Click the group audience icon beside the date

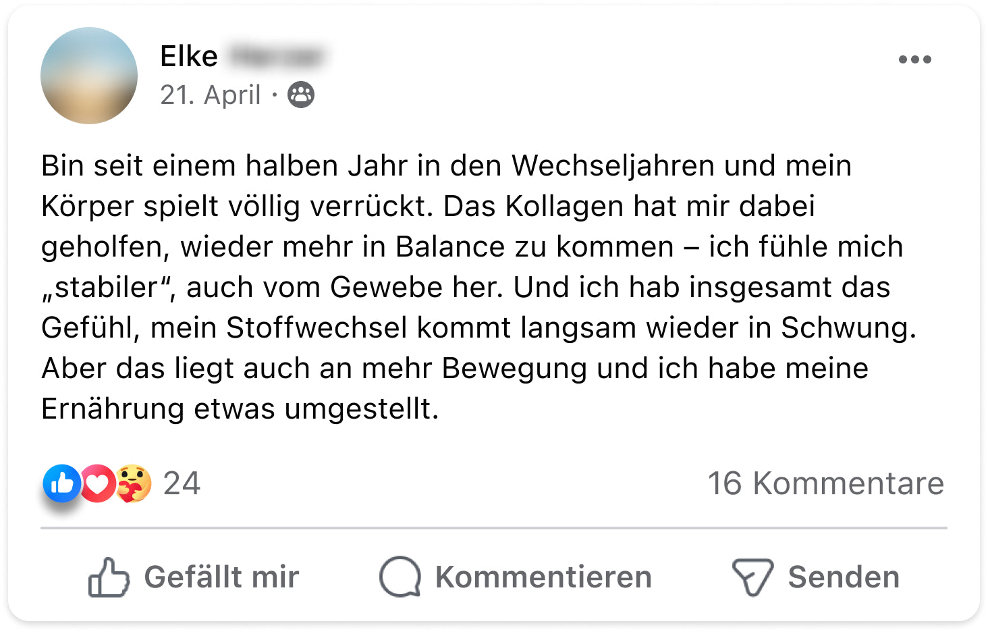[x=301, y=95]
